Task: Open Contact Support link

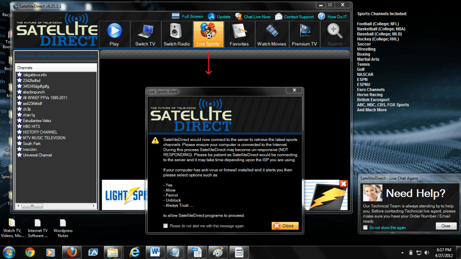Action: click(294, 17)
